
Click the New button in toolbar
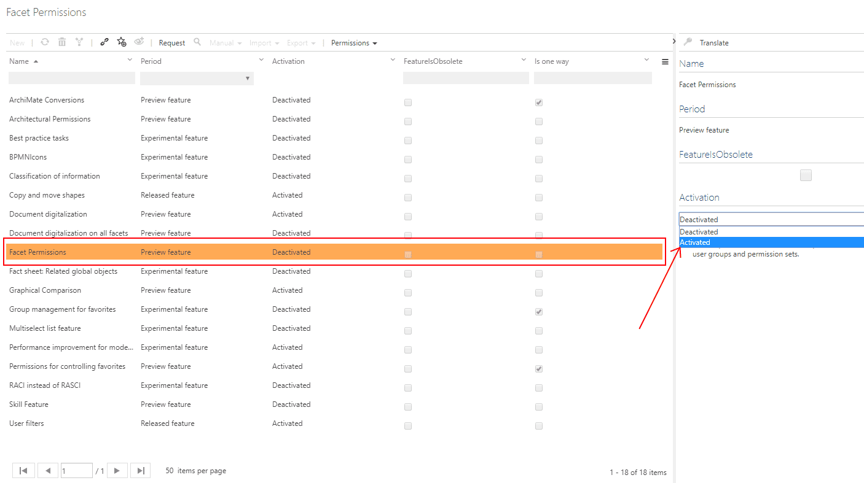click(x=17, y=43)
